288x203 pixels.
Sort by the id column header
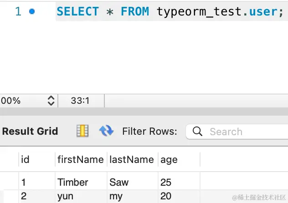(26, 159)
